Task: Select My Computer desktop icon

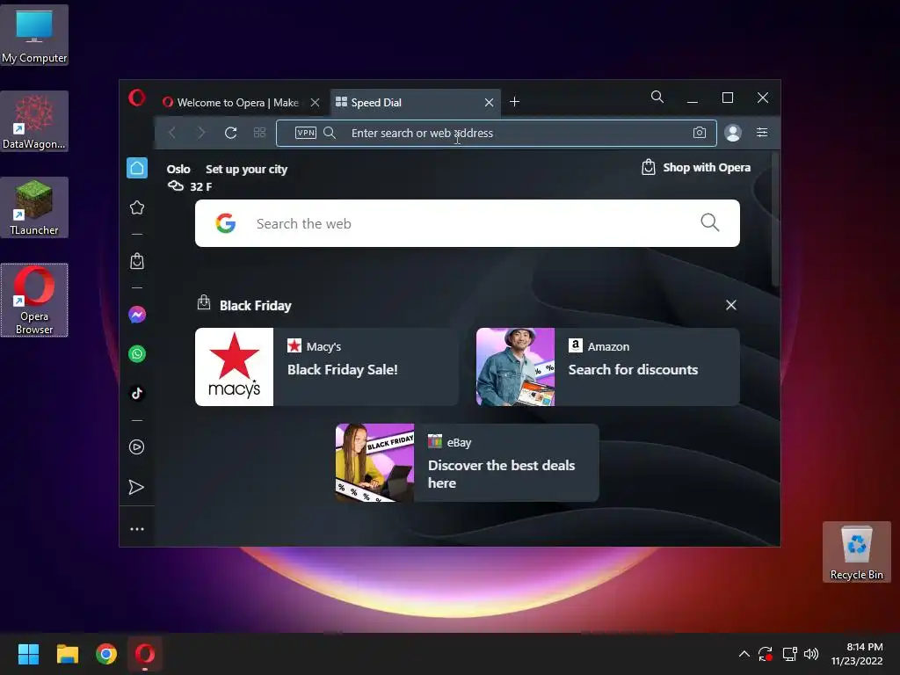Action: 34,35
